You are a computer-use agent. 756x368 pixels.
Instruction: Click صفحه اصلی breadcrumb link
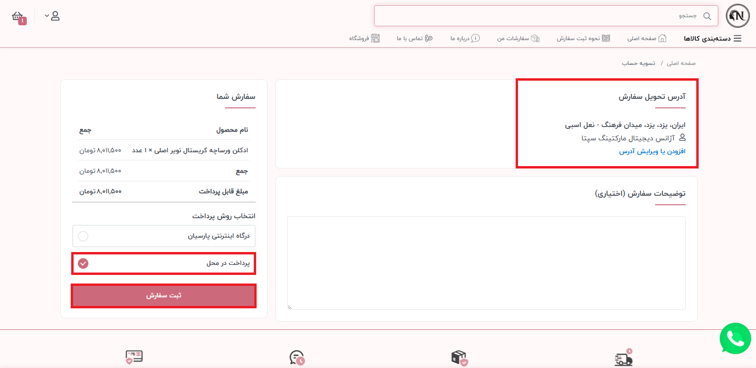pos(681,63)
